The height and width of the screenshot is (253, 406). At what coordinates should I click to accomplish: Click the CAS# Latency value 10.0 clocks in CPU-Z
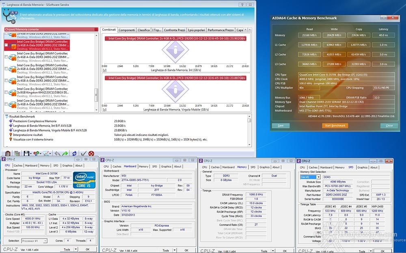click(256, 203)
